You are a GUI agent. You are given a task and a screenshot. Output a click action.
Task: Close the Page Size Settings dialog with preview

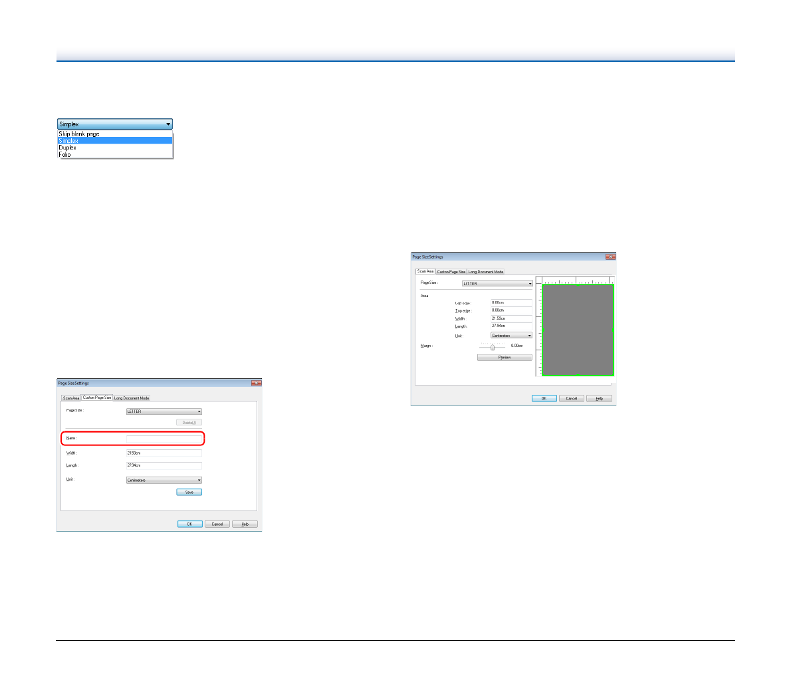[610, 257]
